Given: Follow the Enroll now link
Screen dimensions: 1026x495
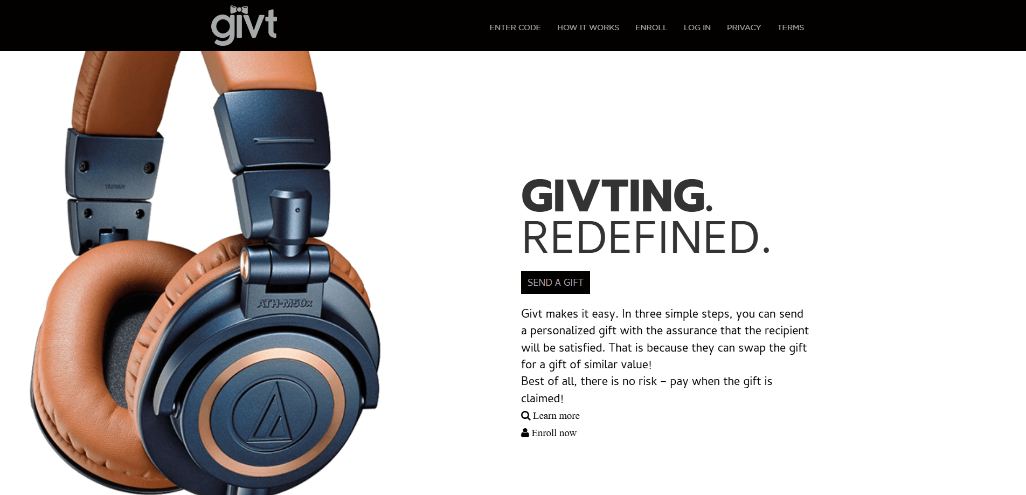Looking at the screenshot, I should (554, 433).
